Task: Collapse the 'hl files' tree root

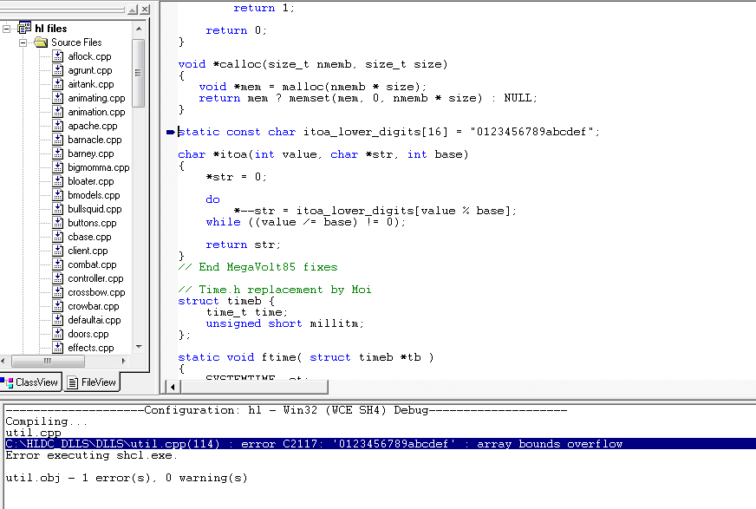Action: click(x=6, y=29)
